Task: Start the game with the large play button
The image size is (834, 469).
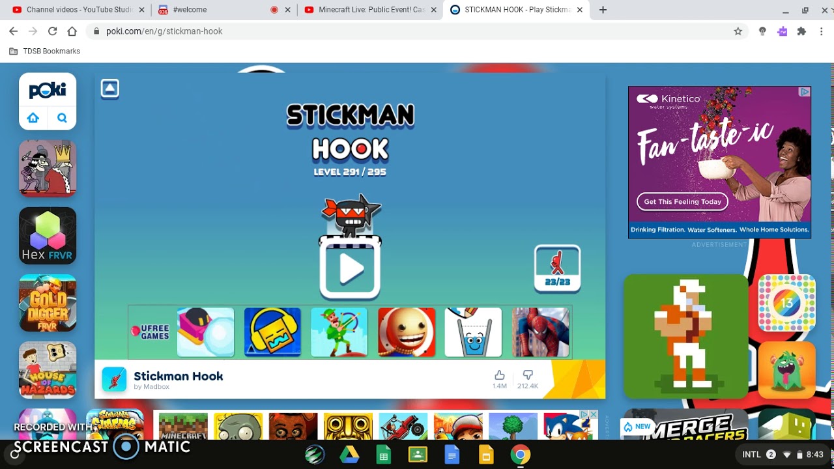Action: coord(350,268)
